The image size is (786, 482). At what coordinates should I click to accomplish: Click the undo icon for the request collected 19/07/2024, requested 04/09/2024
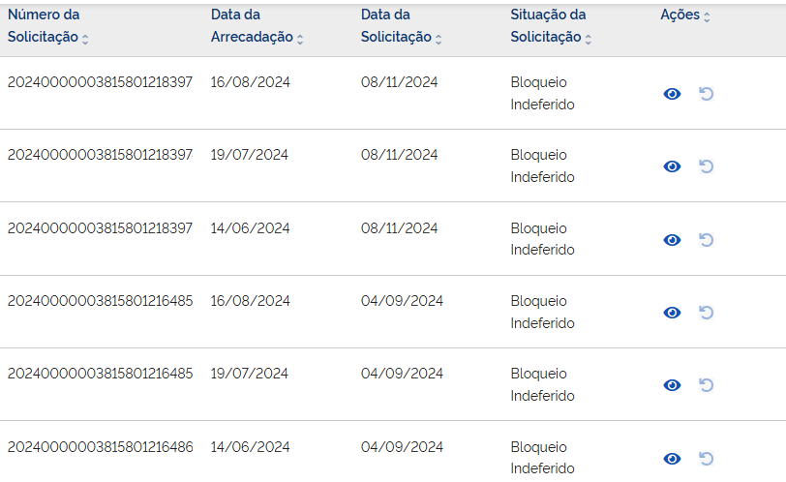click(707, 385)
